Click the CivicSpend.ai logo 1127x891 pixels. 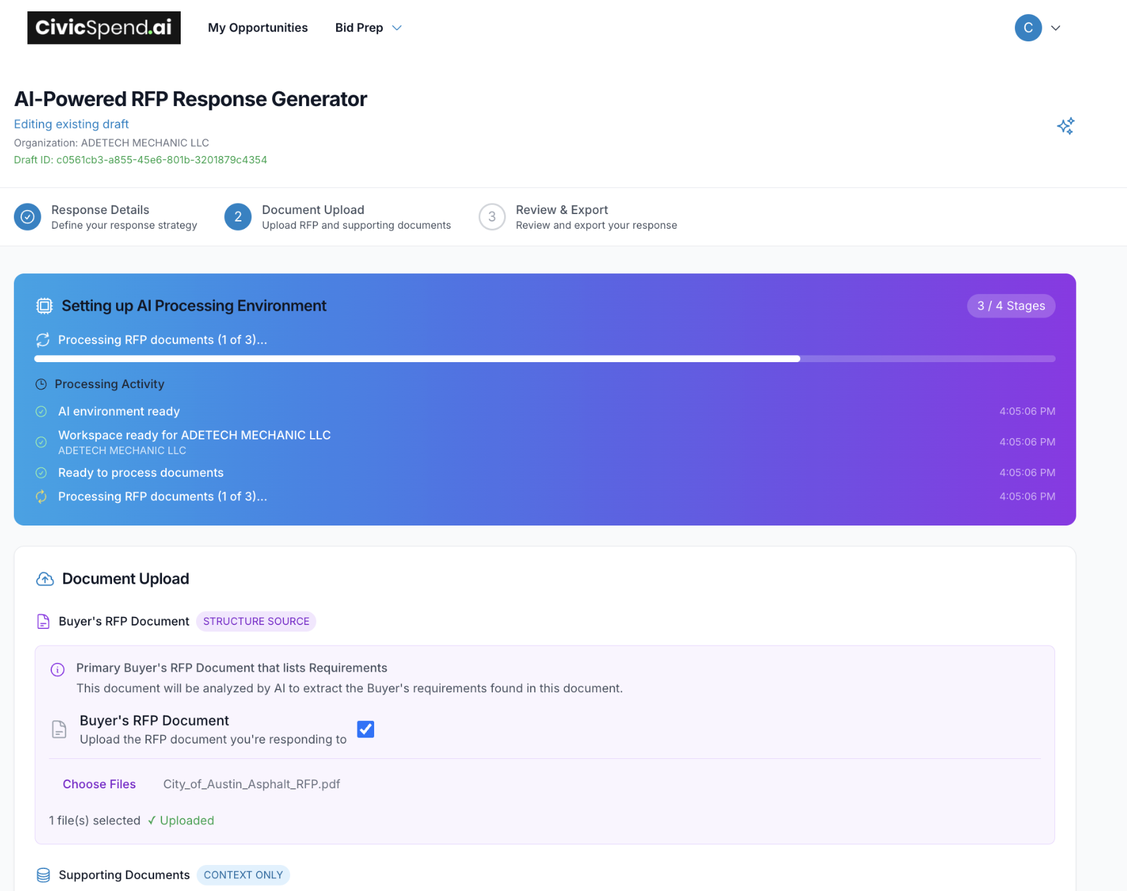coord(104,28)
